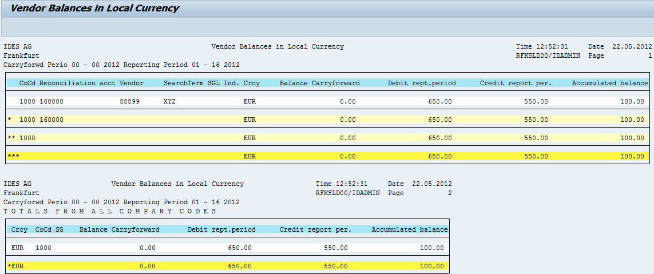This screenshot has height=274, width=654.
Task: Click Accumulated balance header in the first table
Action: click(x=609, y=83)
